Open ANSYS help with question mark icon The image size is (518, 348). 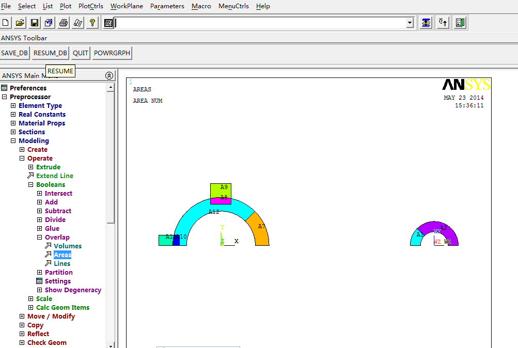(x=92, y=23)
